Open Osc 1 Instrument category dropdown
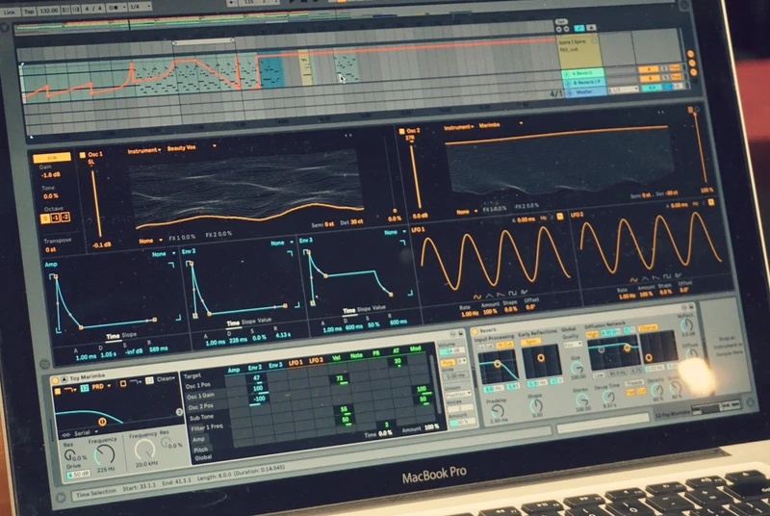The image size is (770, 516). pos(143,150)
